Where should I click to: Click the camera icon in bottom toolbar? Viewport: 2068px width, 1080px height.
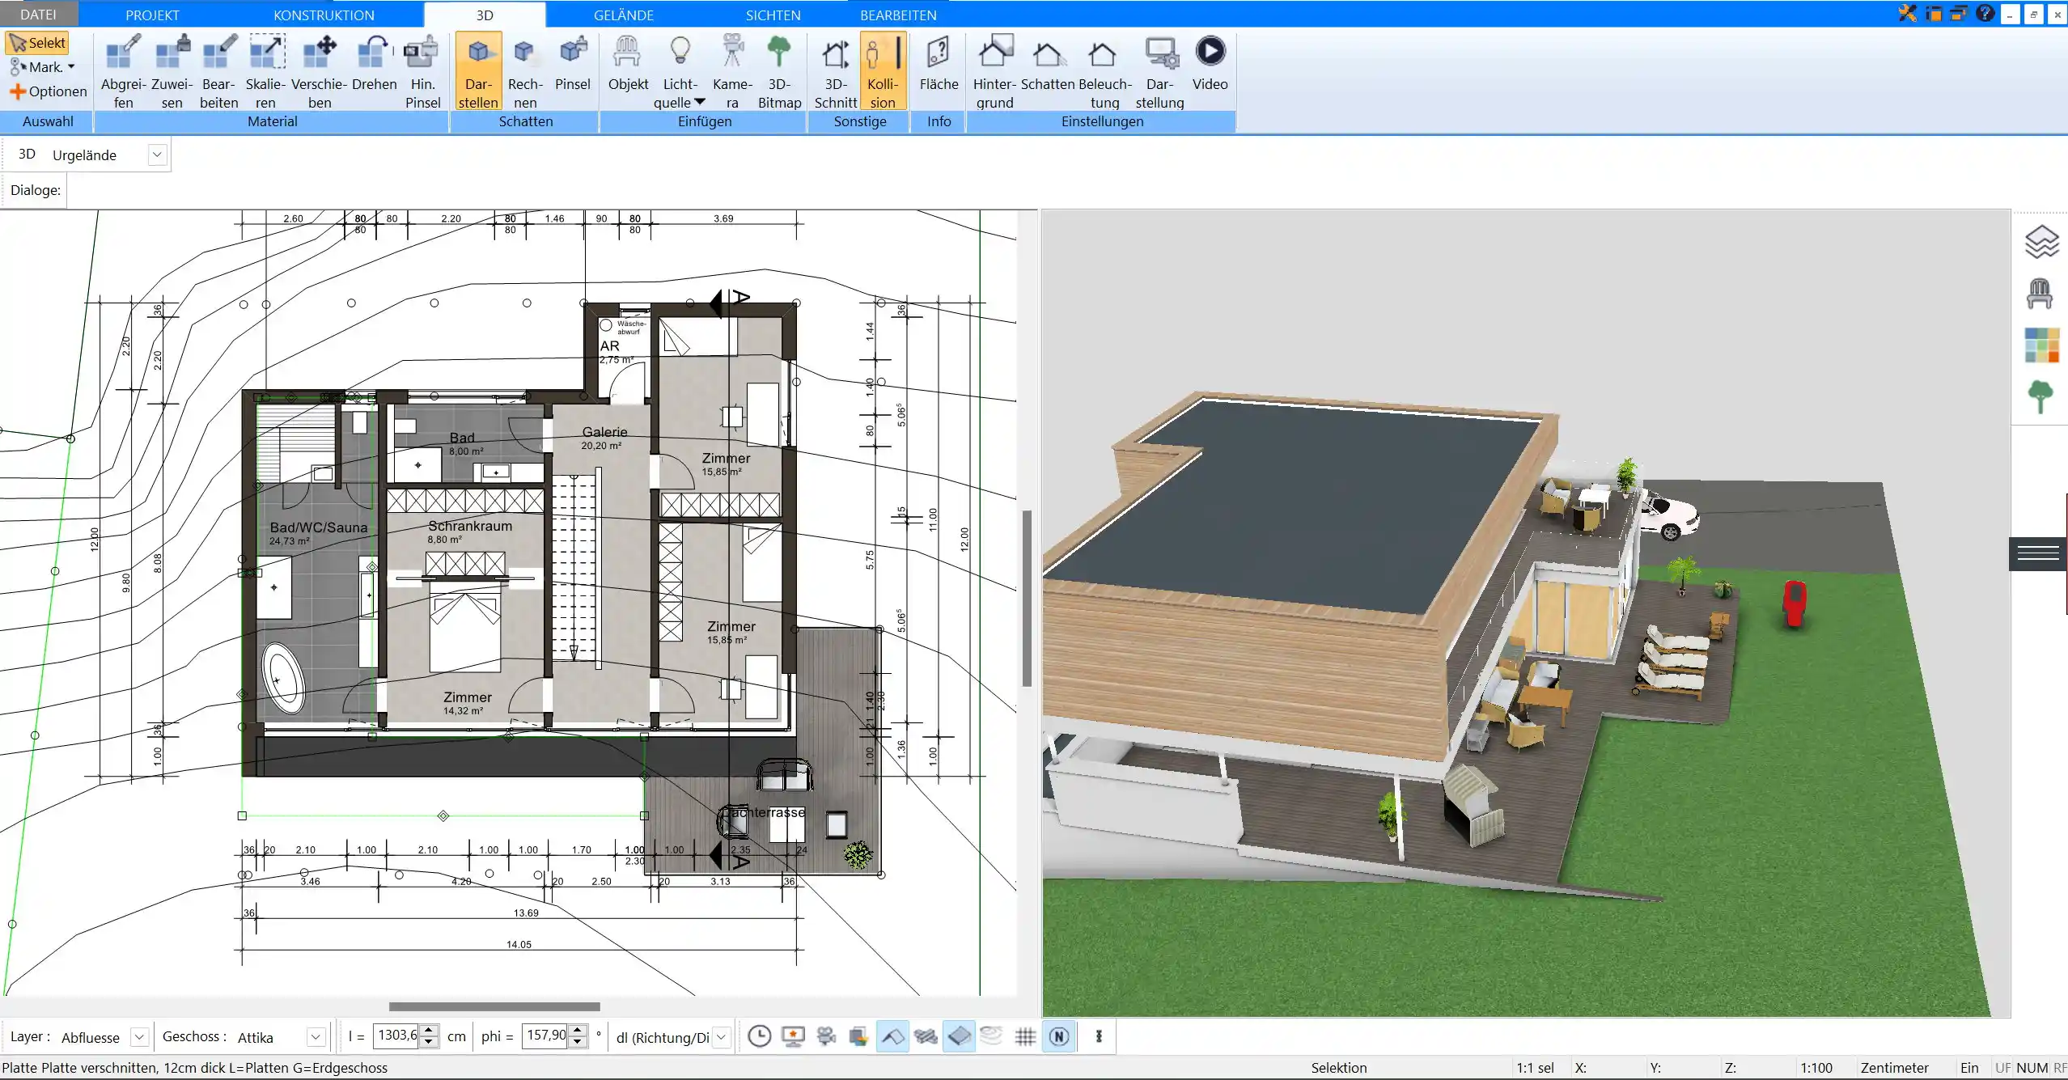pyautogui.click(x=826, y=1036)
